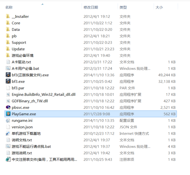The width and height of the screenshot is (190, 175).
Task: Click the 49,244 KB size value
Action: [167, 75]
